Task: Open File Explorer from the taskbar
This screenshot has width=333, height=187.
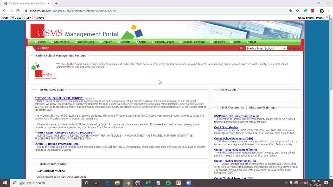Action: pyautogui.click(x=117, y=183)
